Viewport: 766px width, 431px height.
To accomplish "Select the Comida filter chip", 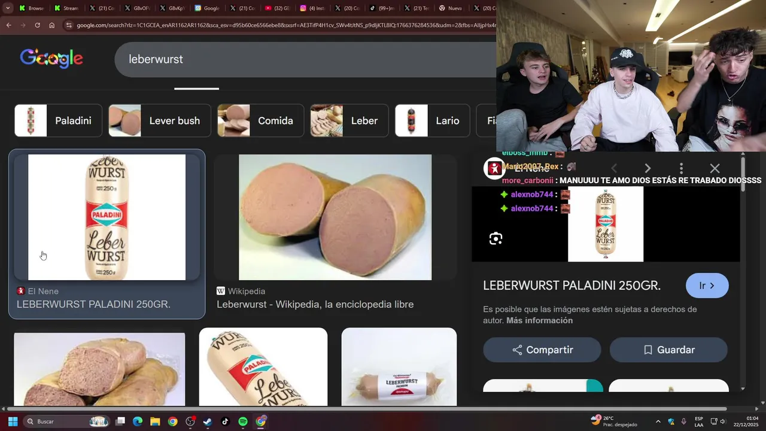I will pos(260,121).
